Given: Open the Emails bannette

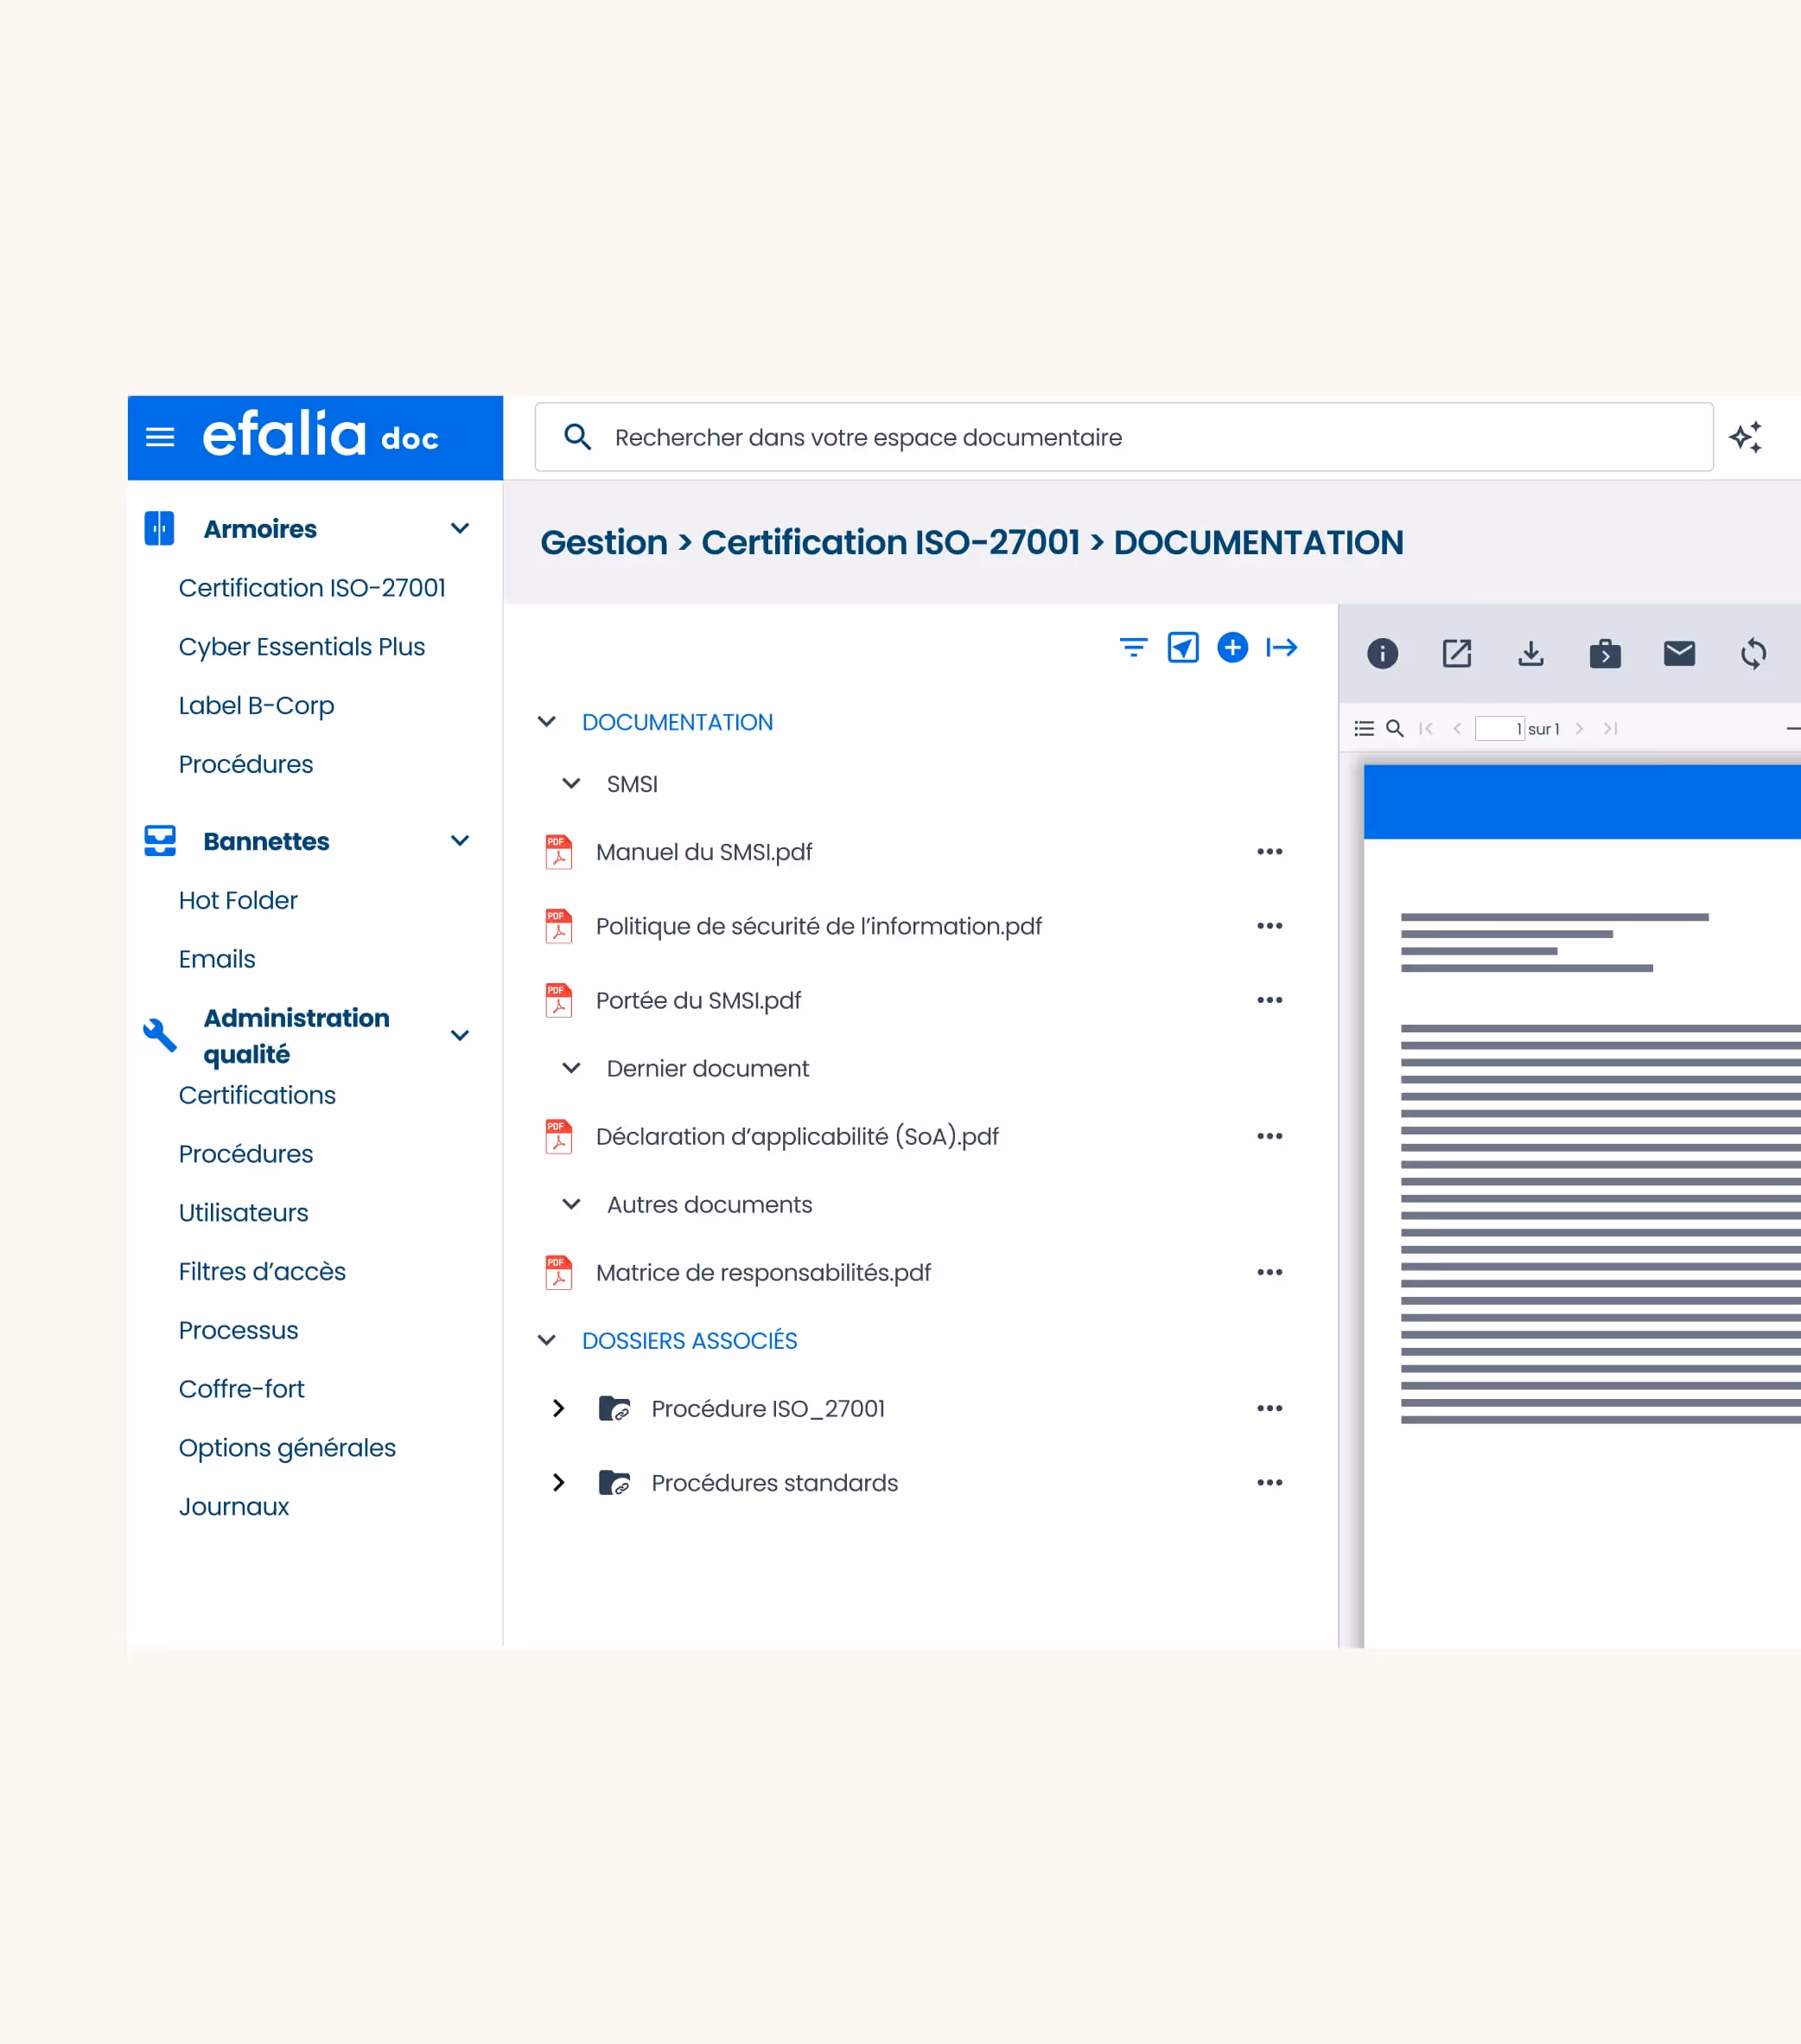Looking at the screenshot, I should tap(217, 959).
